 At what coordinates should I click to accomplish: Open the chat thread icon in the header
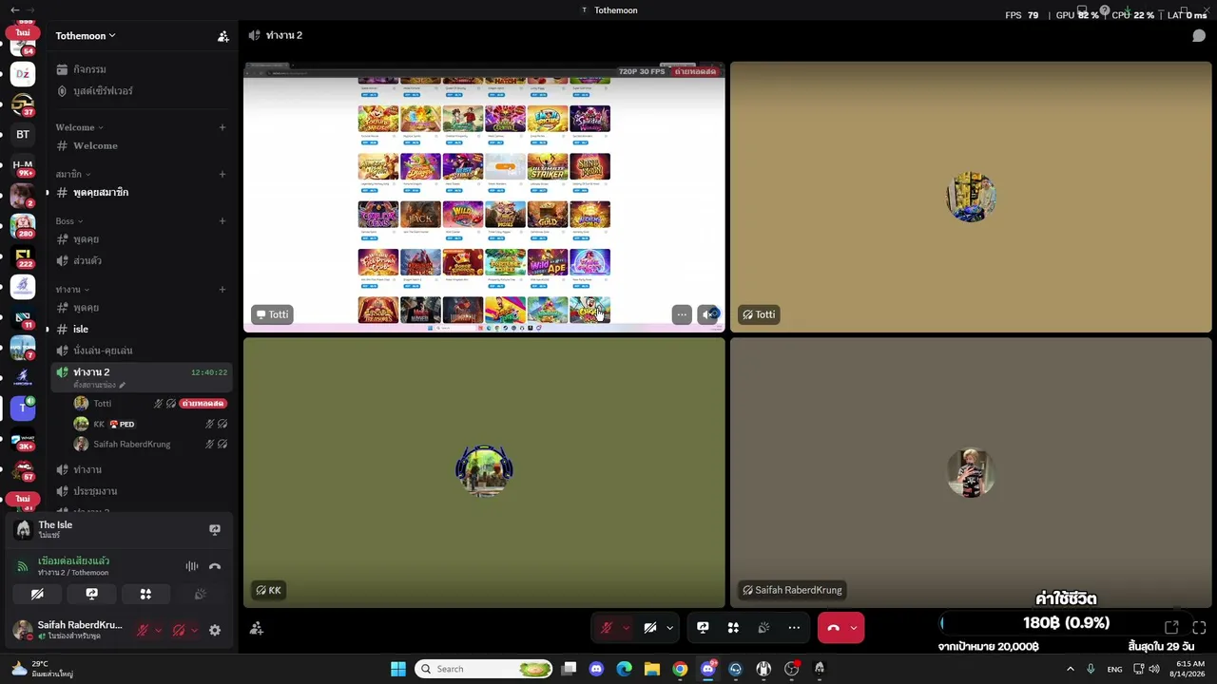(1199, 36)
